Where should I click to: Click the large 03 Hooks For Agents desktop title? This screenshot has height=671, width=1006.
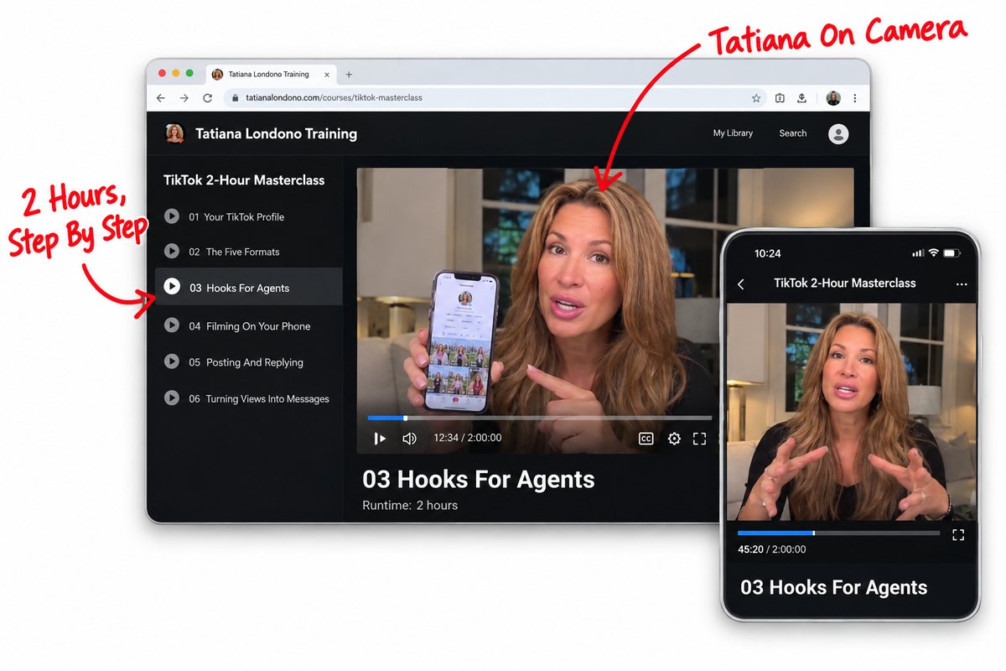(479, 480)
